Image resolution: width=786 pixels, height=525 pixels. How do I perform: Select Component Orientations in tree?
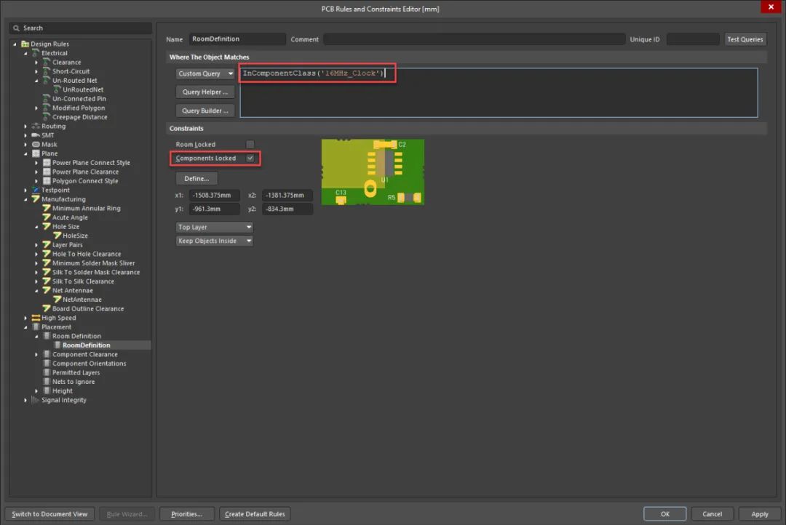[x=90, y=363]
